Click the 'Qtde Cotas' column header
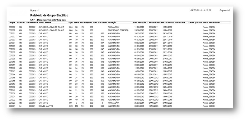246x121 pixels. (92, 23)
